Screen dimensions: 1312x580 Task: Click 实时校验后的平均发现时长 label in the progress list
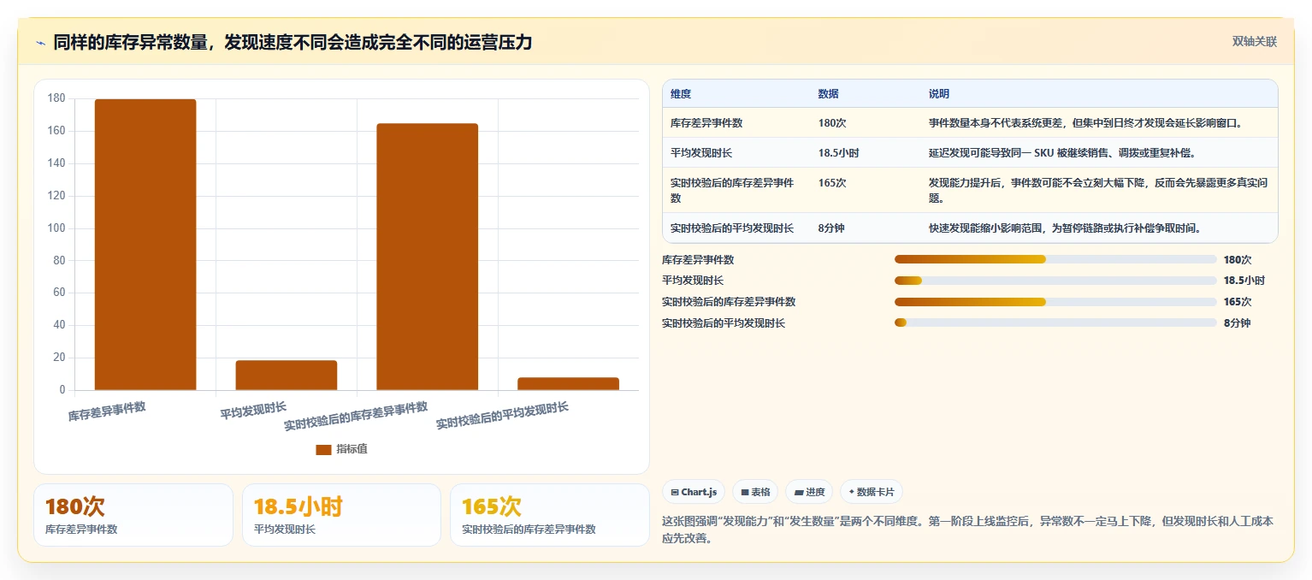(x=724, y=323)
